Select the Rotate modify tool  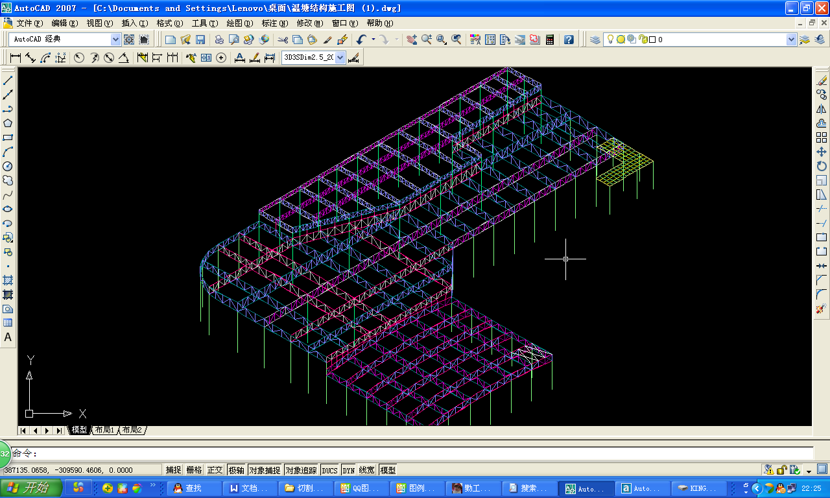tap(822, 166)
